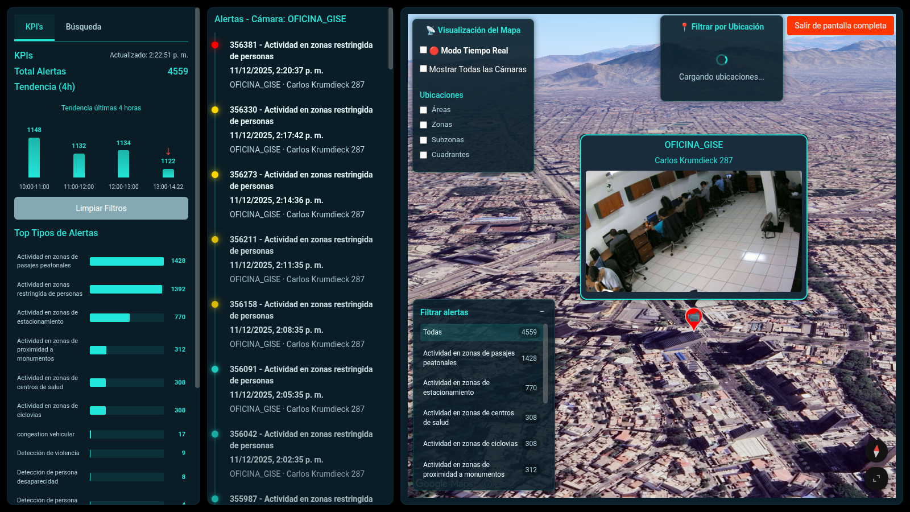Click the fullscreen expand icon on the map
The width and height of the screenshot is (910, 512).
[876, 479]
